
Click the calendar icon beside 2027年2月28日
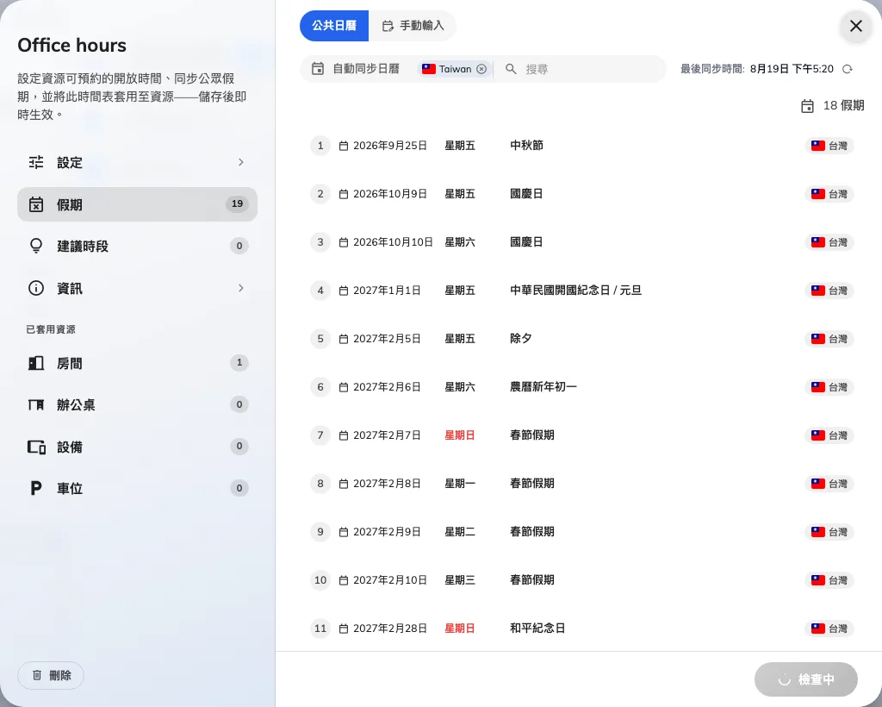coord(344,629)
